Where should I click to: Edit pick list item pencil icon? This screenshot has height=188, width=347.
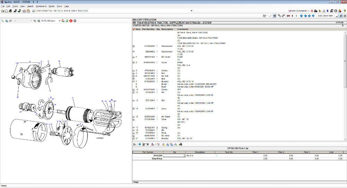144,144
